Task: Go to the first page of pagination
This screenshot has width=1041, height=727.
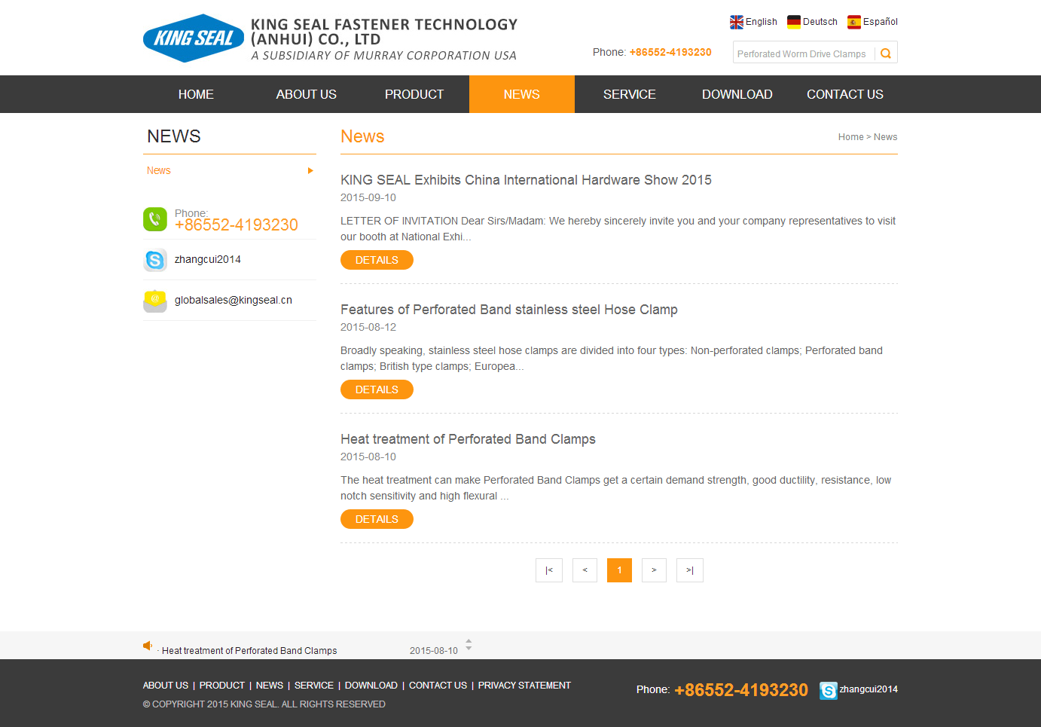Action: 549,570
